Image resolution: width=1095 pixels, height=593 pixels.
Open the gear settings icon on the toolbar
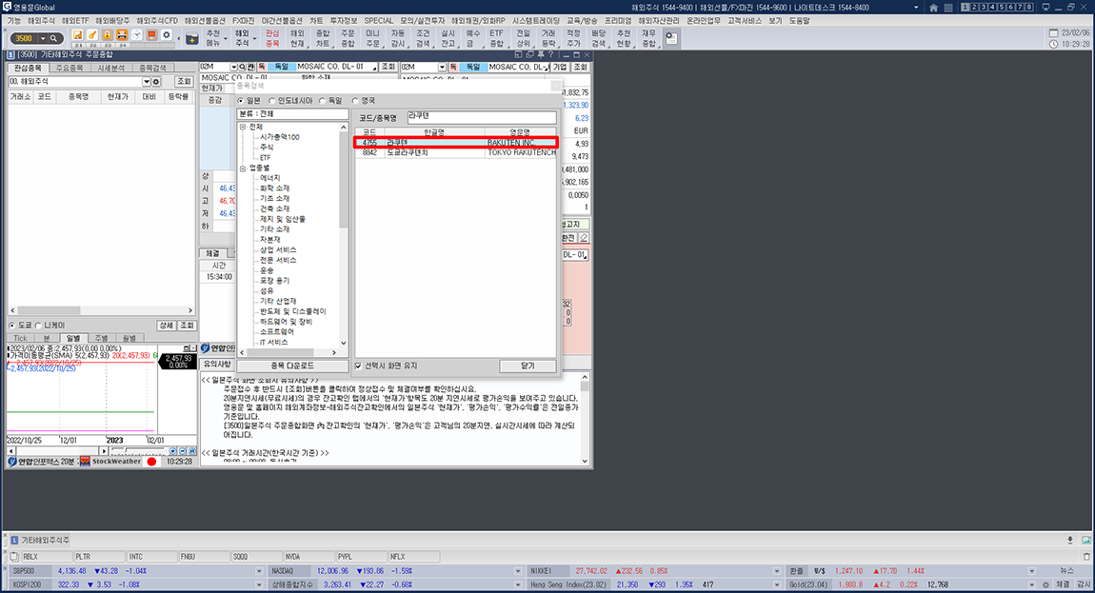coord(167,33)
